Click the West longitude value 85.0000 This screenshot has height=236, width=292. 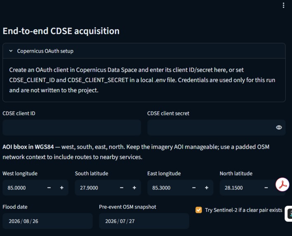[16, 188]
